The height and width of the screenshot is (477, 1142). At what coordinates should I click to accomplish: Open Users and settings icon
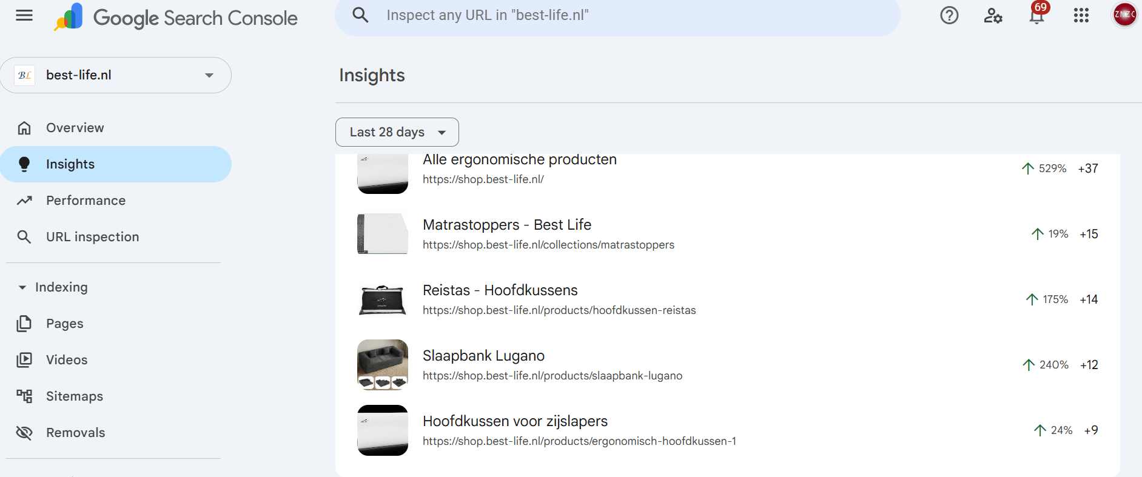point(993,15)
